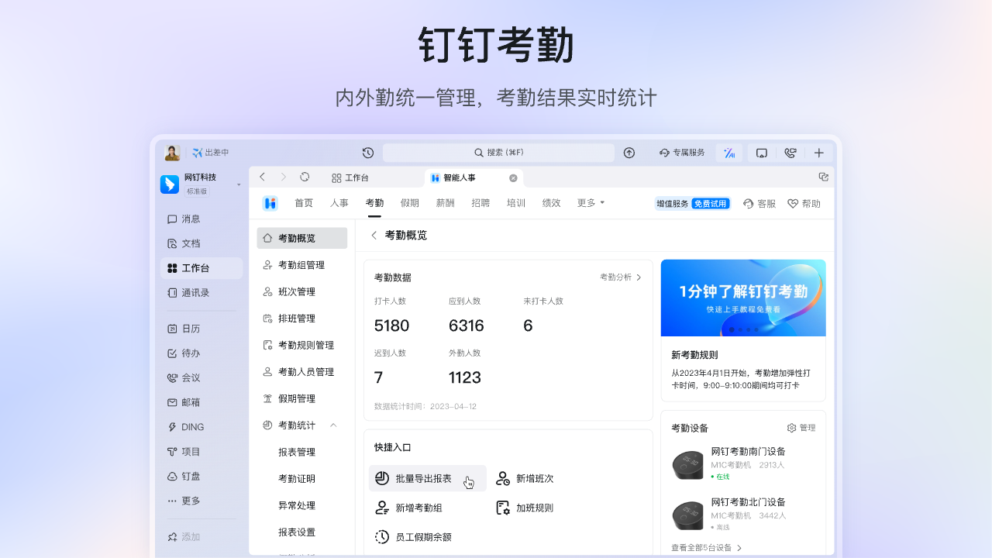Image resolution: width=992 pixels, height=558 pixels.
Task: Click the refresh icon beside navigation arrows
Action: tap(305, 177)
